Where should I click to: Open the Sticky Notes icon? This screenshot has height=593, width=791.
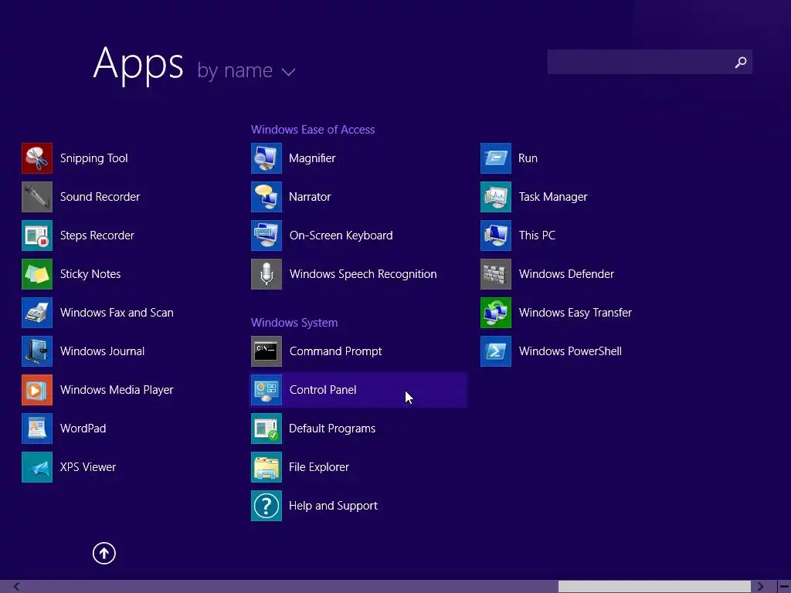(x=37, y=274)
